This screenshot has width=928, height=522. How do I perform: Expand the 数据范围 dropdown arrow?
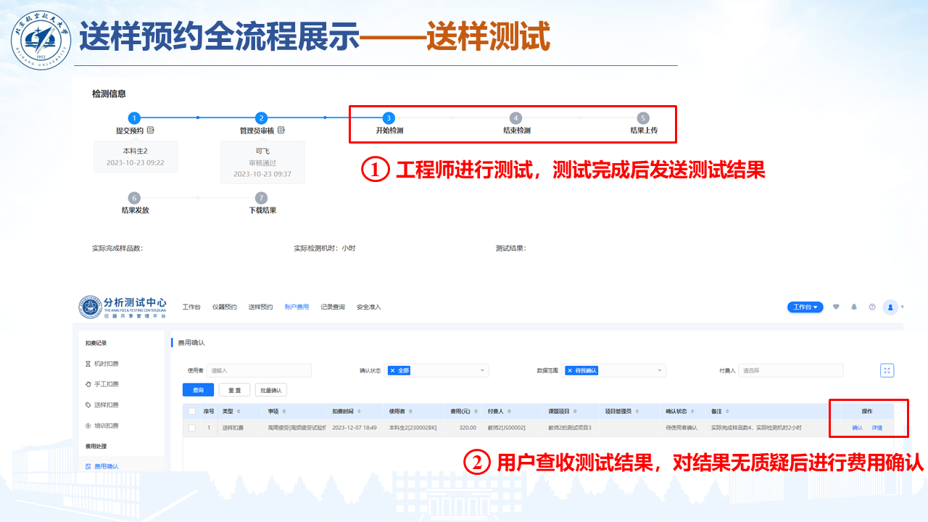tap(659, 370)
